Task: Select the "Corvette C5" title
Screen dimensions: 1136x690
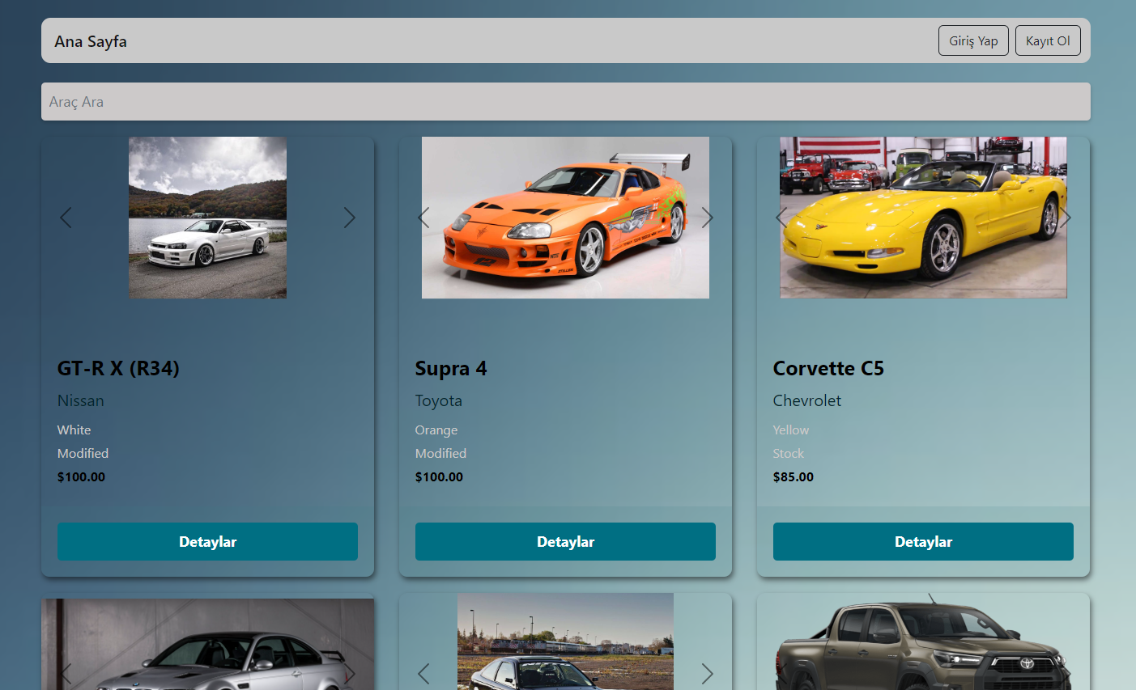Action: tap(828, 369)
